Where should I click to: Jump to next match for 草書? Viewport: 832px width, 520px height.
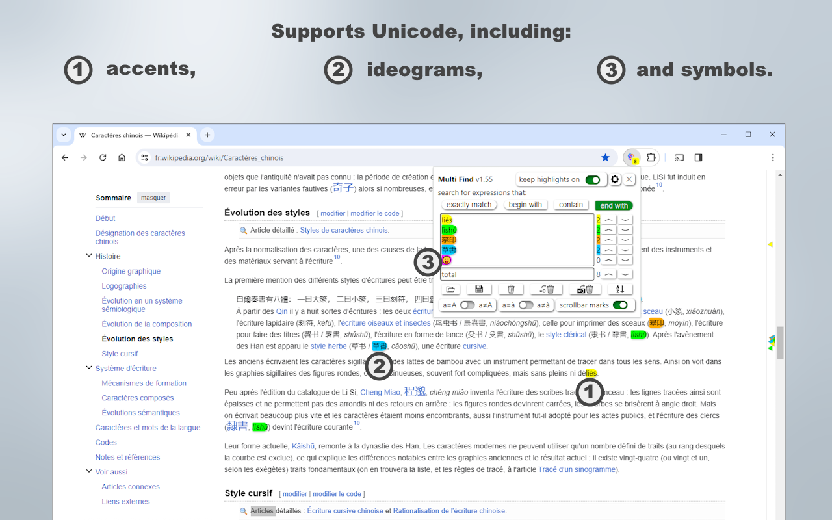point(625,250)
